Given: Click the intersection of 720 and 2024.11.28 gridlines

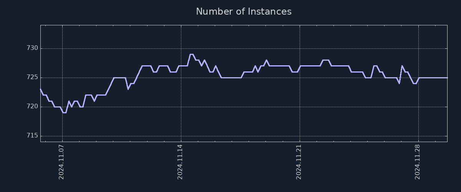Looking at the screenshot, I should coord(418,107).
